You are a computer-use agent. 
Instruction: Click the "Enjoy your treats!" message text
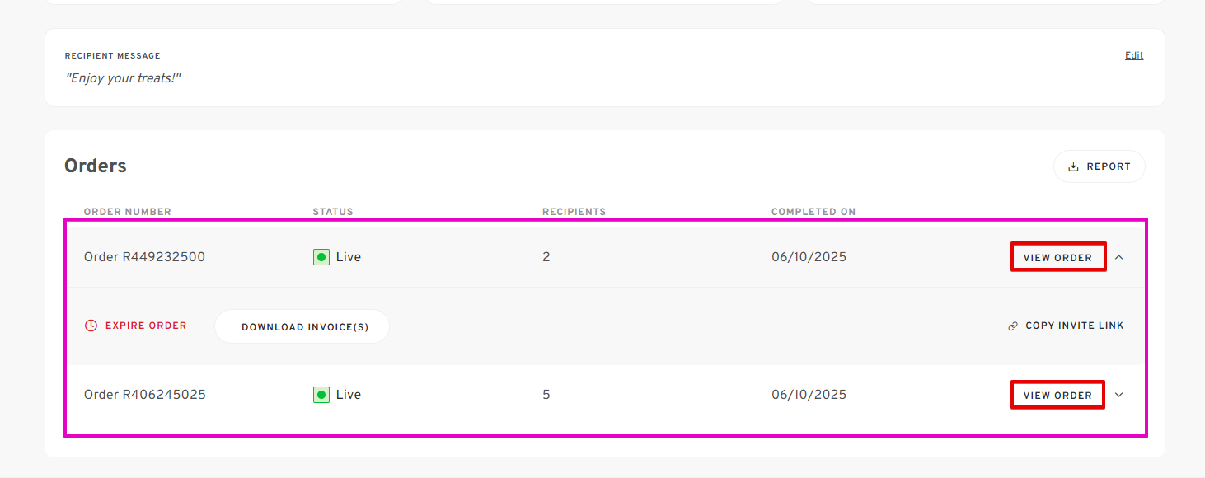123,78
